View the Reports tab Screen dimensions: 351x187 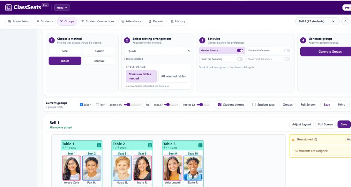[x=156, y=21]
